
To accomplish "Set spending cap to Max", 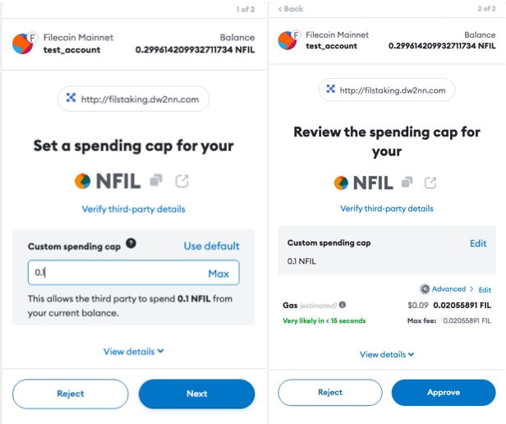I will click(x=218, y=274).
